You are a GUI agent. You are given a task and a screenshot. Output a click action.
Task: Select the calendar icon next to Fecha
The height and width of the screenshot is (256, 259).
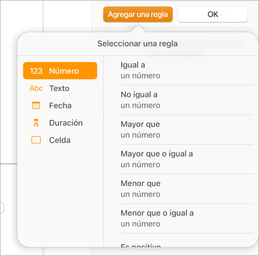click(36, 105)
